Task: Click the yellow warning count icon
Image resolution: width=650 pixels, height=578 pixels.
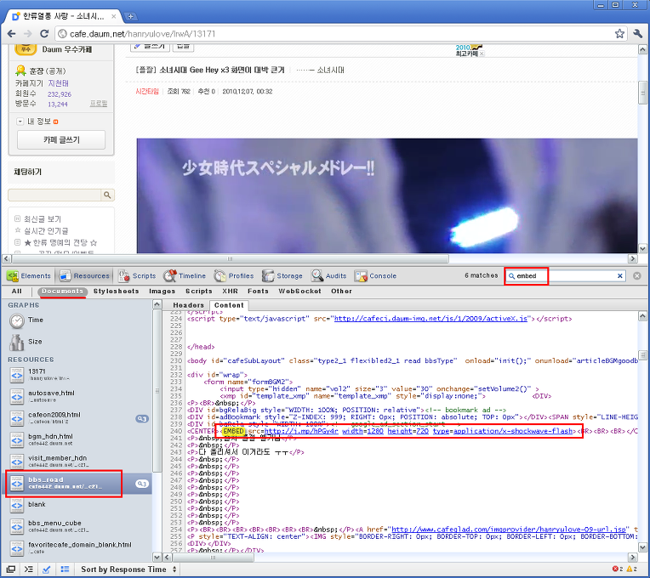Action: (x=631, y=569)
